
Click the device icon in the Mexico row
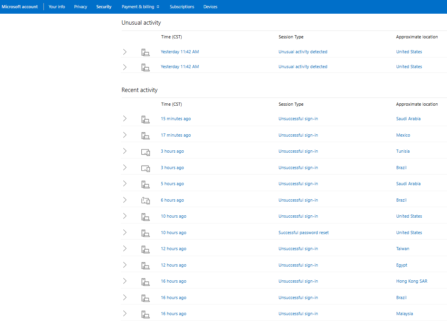145,136
